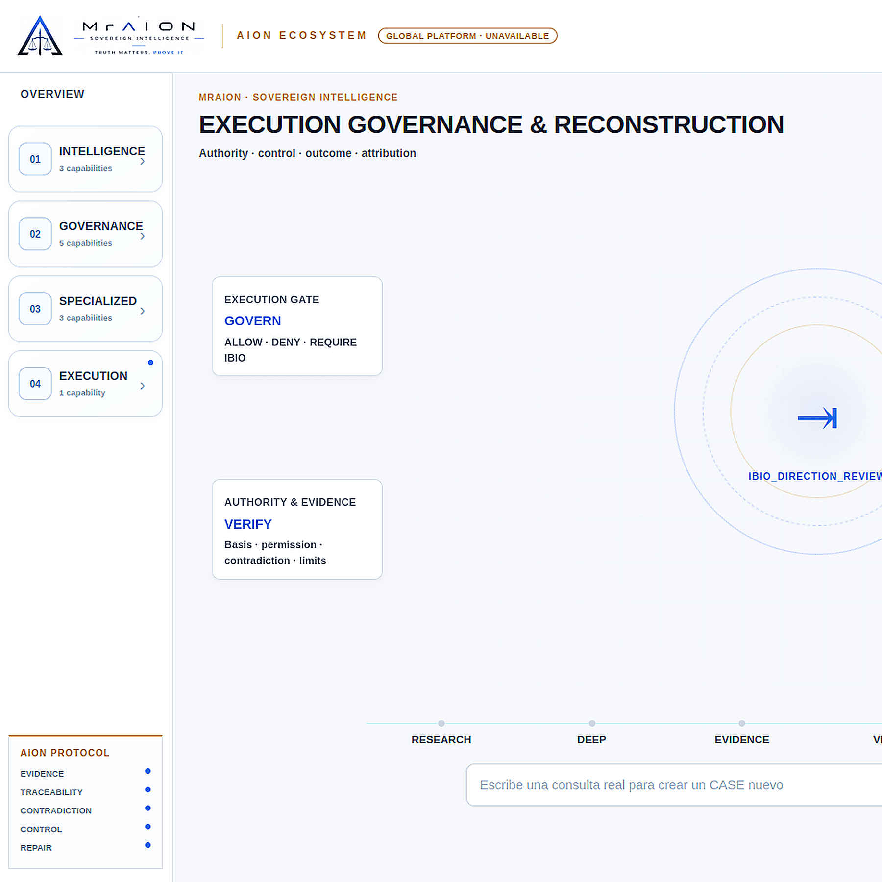This screenshot has width=882, height=882.
Task: Click the IBIO_DIRECTION_REVIEW label
Action: [815, 476]
